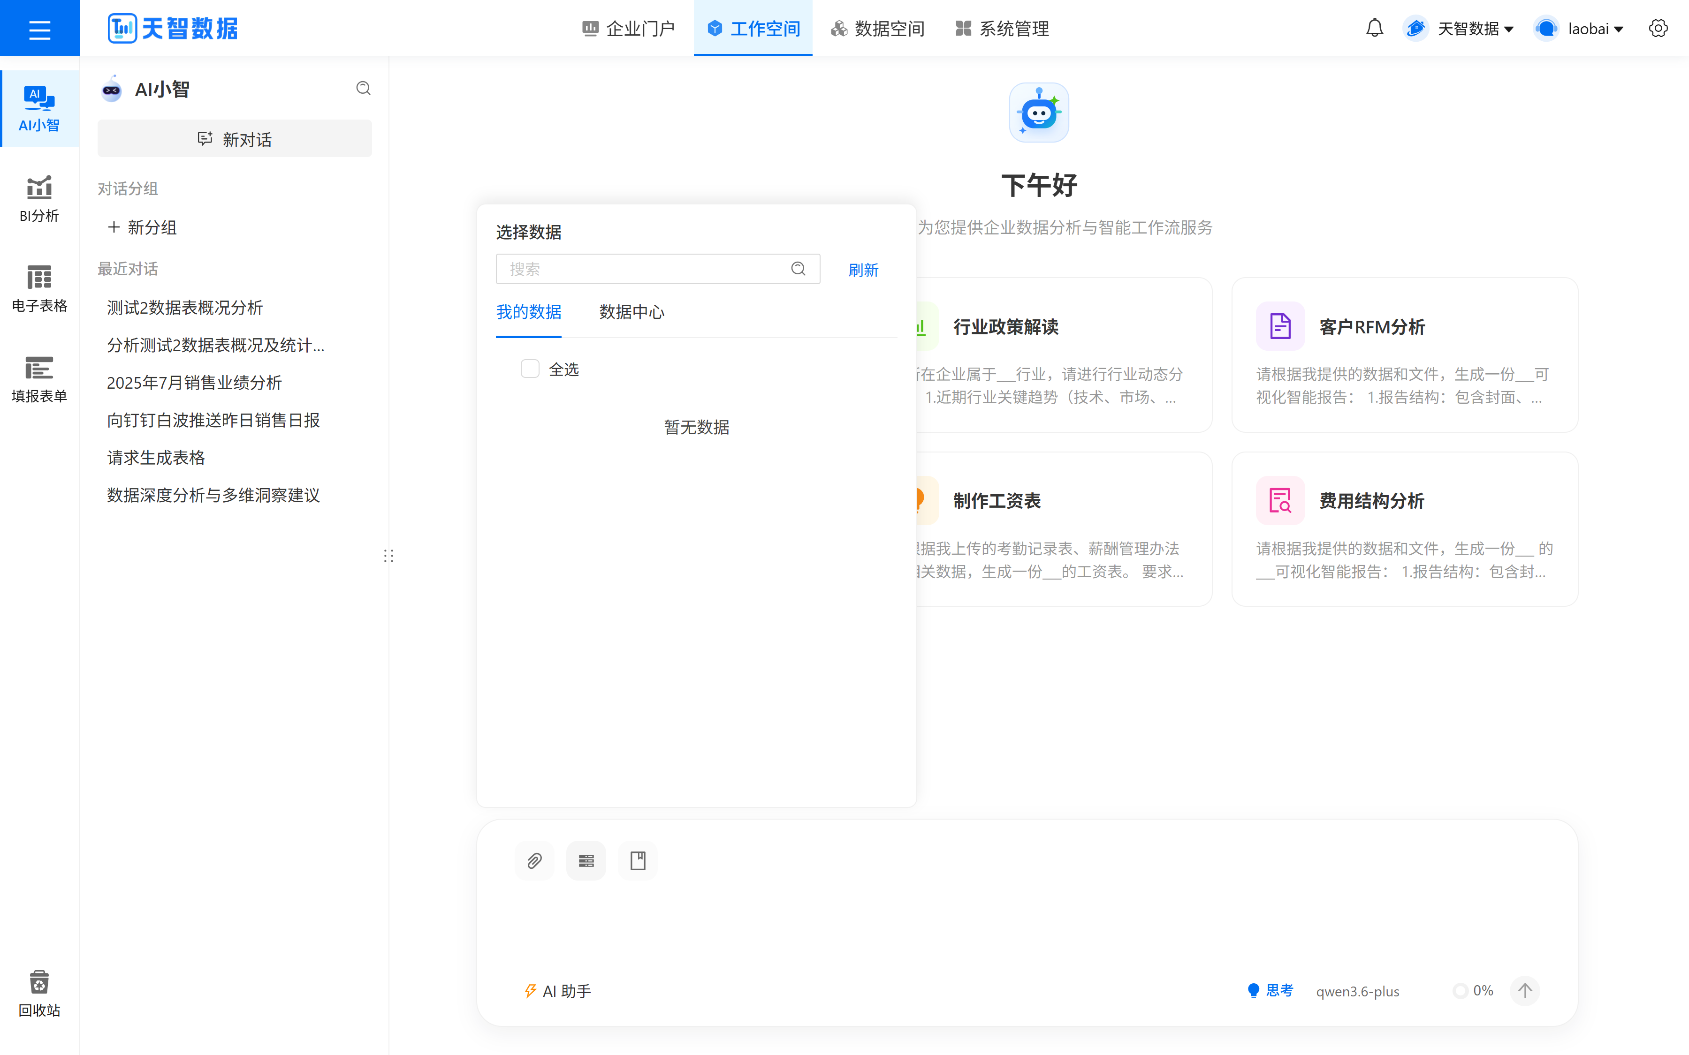1689x1055 pixels.
Task: Open notifications with the bell icon
Action: tap(1374, 29)
